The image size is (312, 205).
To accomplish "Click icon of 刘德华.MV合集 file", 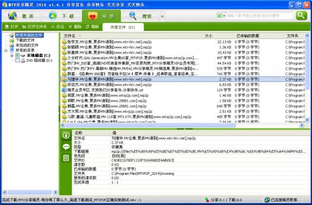I will [64, 79].
